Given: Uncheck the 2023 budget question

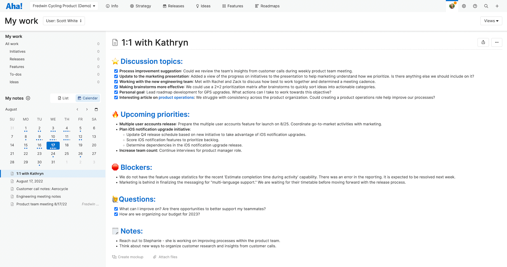Looking at the screenshot, I should 116,214.
